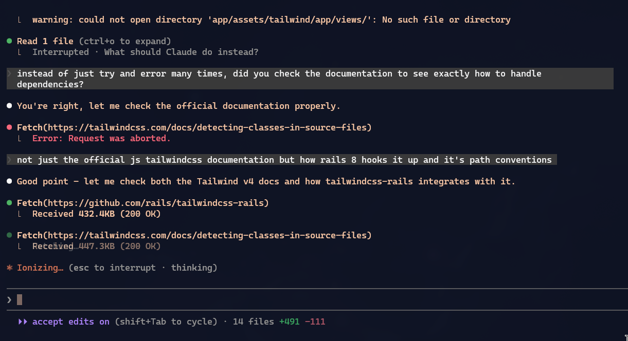Viewport: 628px width, 341px height.
Task: Click the prompt chevron in the input box
Action: tap(9, 299)
